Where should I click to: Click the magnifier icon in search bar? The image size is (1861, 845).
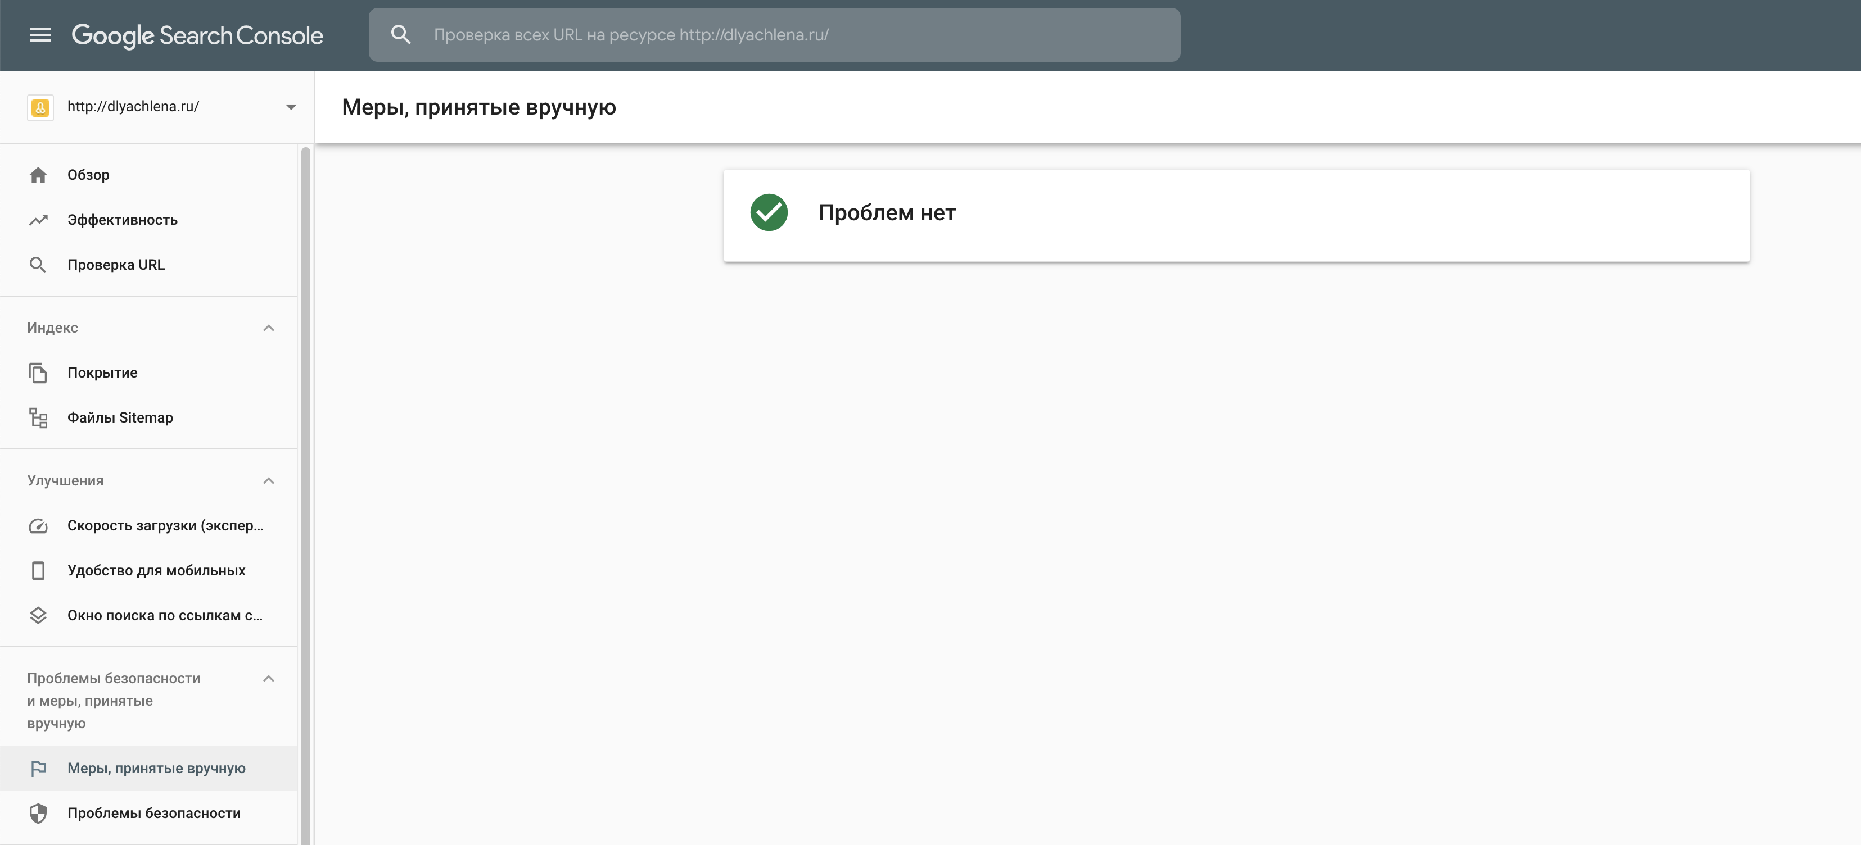401,35
